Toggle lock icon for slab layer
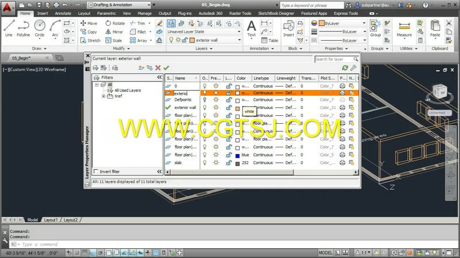This screenshot has width=460, height=258. coord(228,163)
